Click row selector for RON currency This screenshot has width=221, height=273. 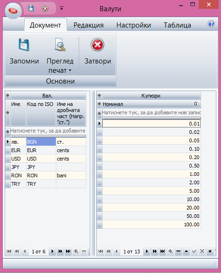click(x=8, y=175)
